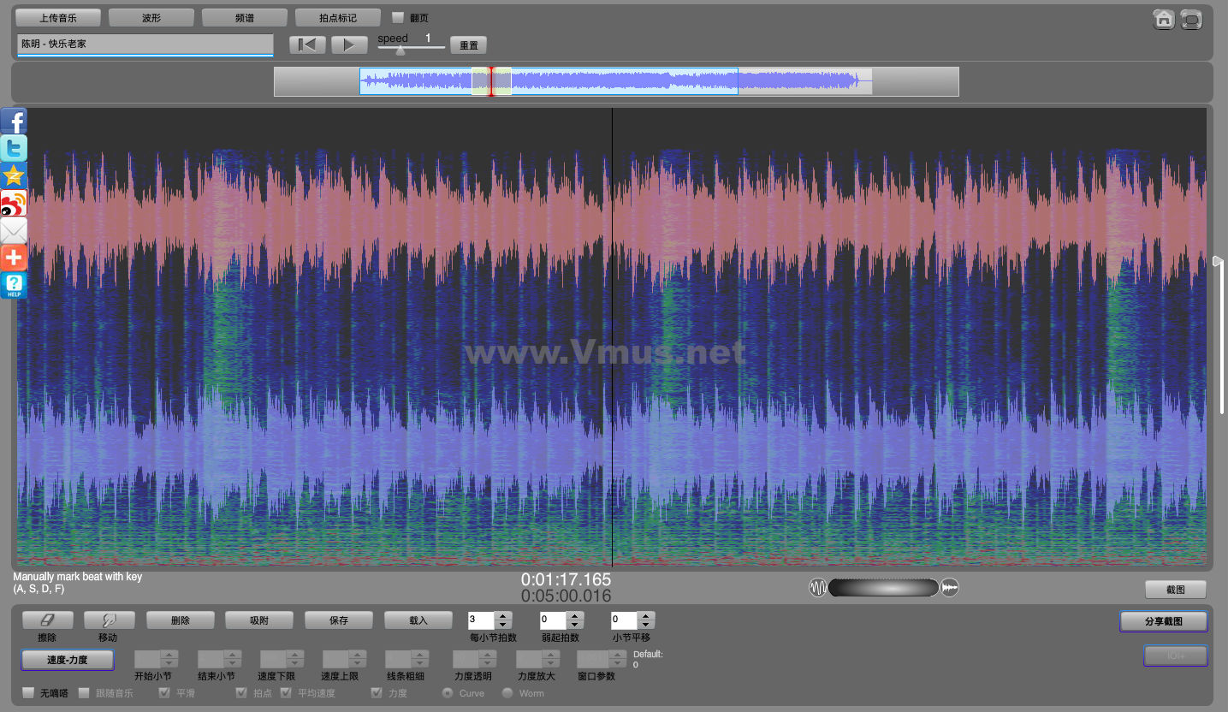Toggle the 拍点 beat point checkbox
This screenshot has height=712, width=1228.
[x=241, y=692]
